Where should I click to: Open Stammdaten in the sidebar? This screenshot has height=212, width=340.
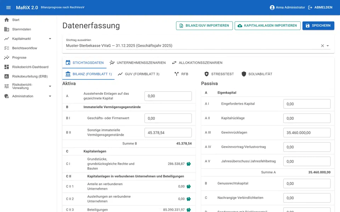[x=28, y=29]
